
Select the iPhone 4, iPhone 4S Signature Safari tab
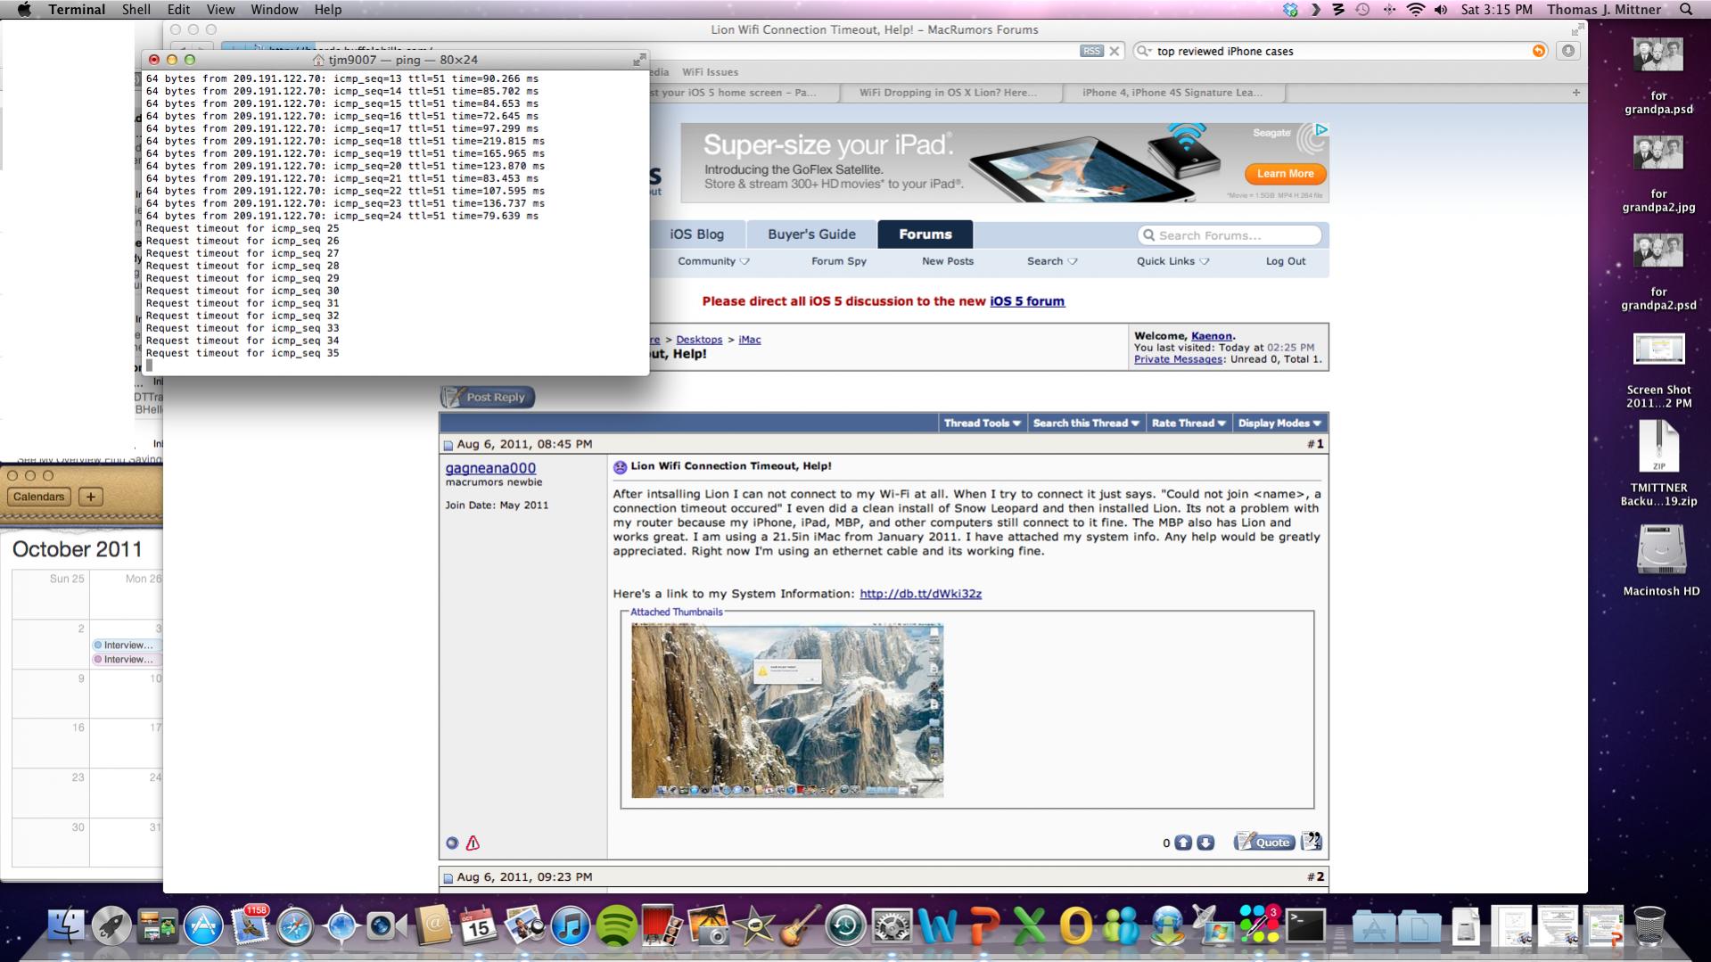pyautogui.click(x=1174, y=93)
